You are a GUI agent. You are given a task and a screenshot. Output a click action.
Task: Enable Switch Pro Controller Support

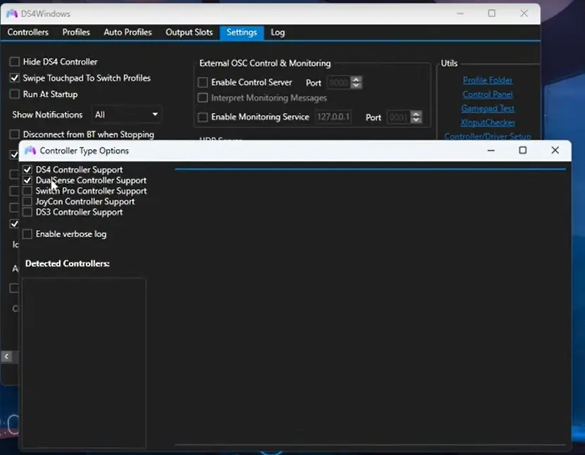click(x=27, y=191)
